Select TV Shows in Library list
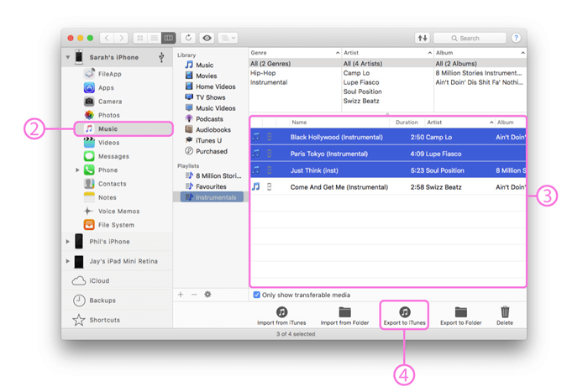The height and width of the screenshot is (392, 588). point(206,97)
